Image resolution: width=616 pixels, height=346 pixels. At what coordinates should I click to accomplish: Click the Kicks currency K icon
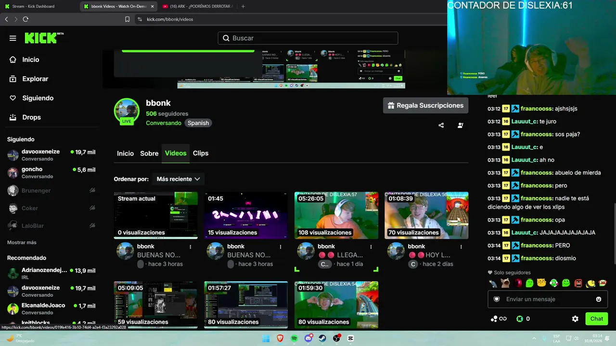(x=519, y=319)
